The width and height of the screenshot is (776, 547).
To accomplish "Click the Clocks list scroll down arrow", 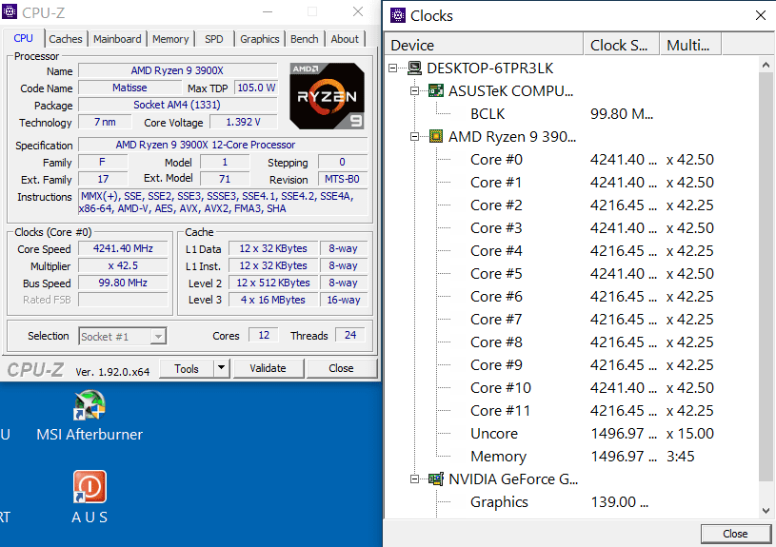I will (766, 511).
